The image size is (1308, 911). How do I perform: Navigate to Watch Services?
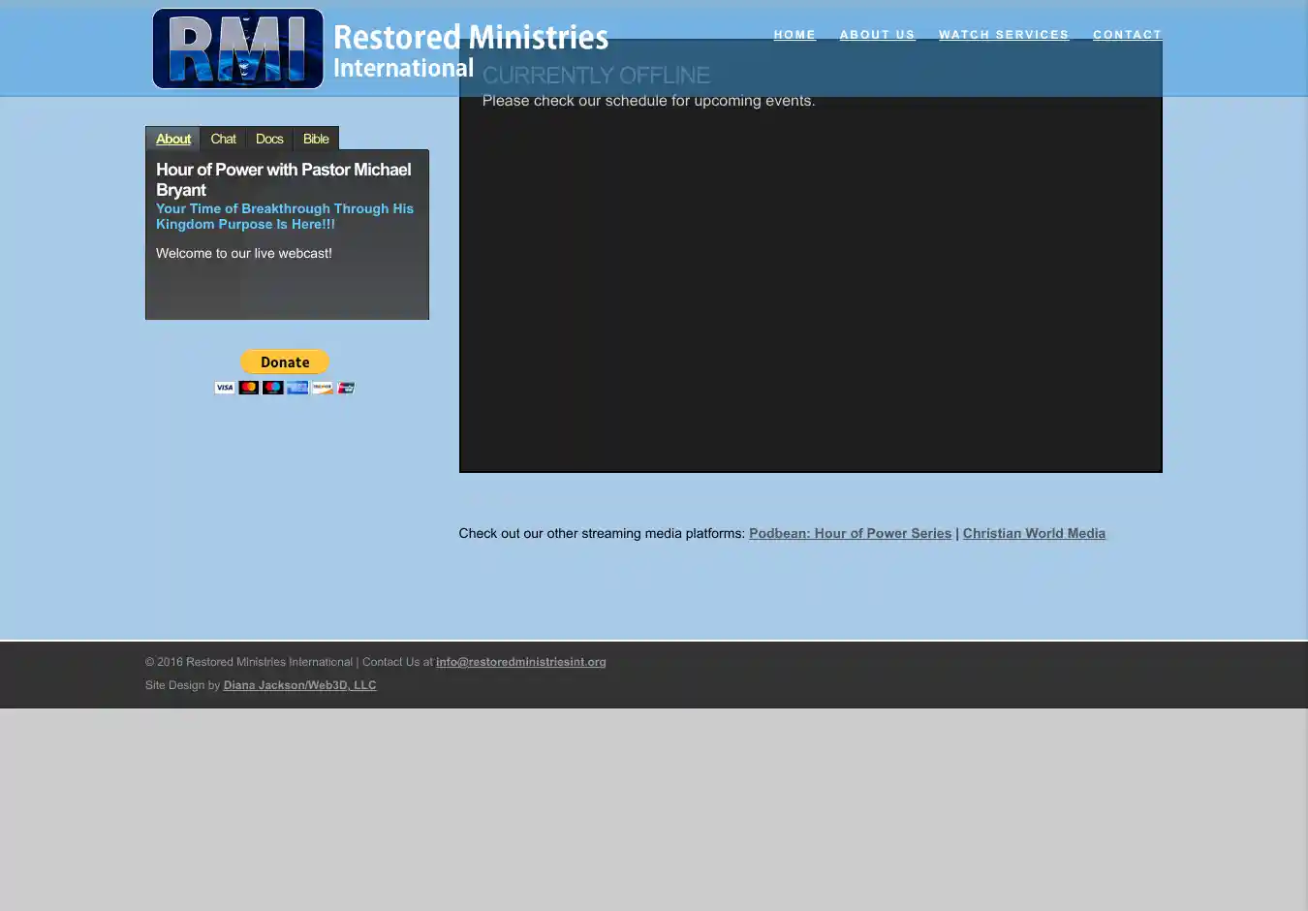[1004, 35]
